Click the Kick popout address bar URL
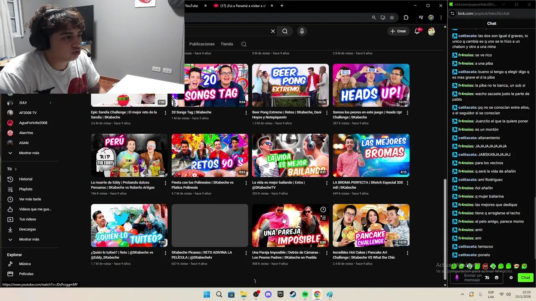This screenshot has height=301, width=536. pyautogui.click(x=484, y=13)
